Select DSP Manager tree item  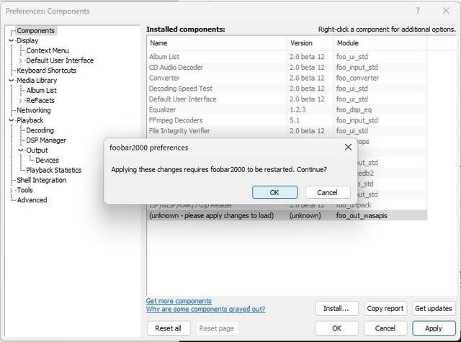click(x=46, y=140)
